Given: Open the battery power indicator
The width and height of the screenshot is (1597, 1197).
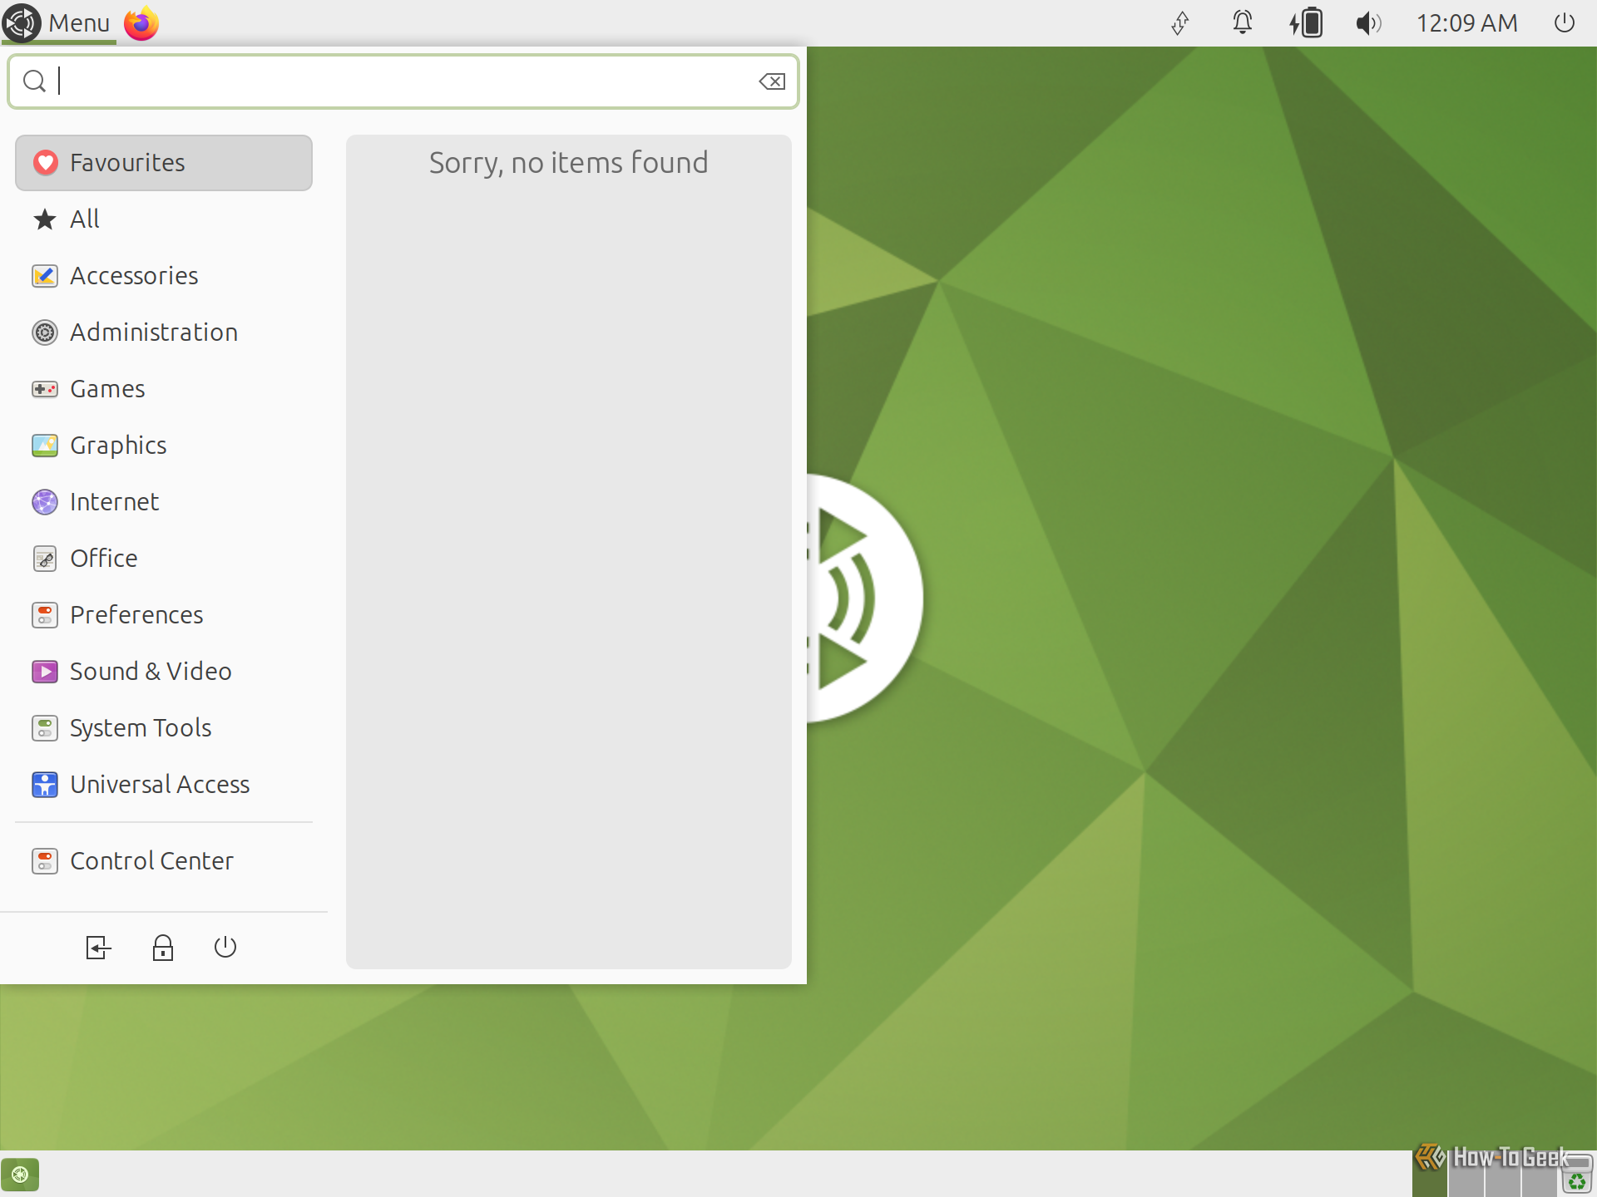Looking at the screenshot, I should pyautogui.click(x=1306, y=23).
